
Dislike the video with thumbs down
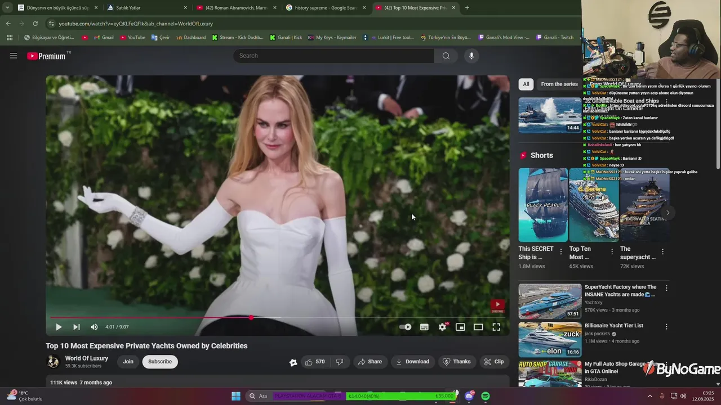click(340, 362)
